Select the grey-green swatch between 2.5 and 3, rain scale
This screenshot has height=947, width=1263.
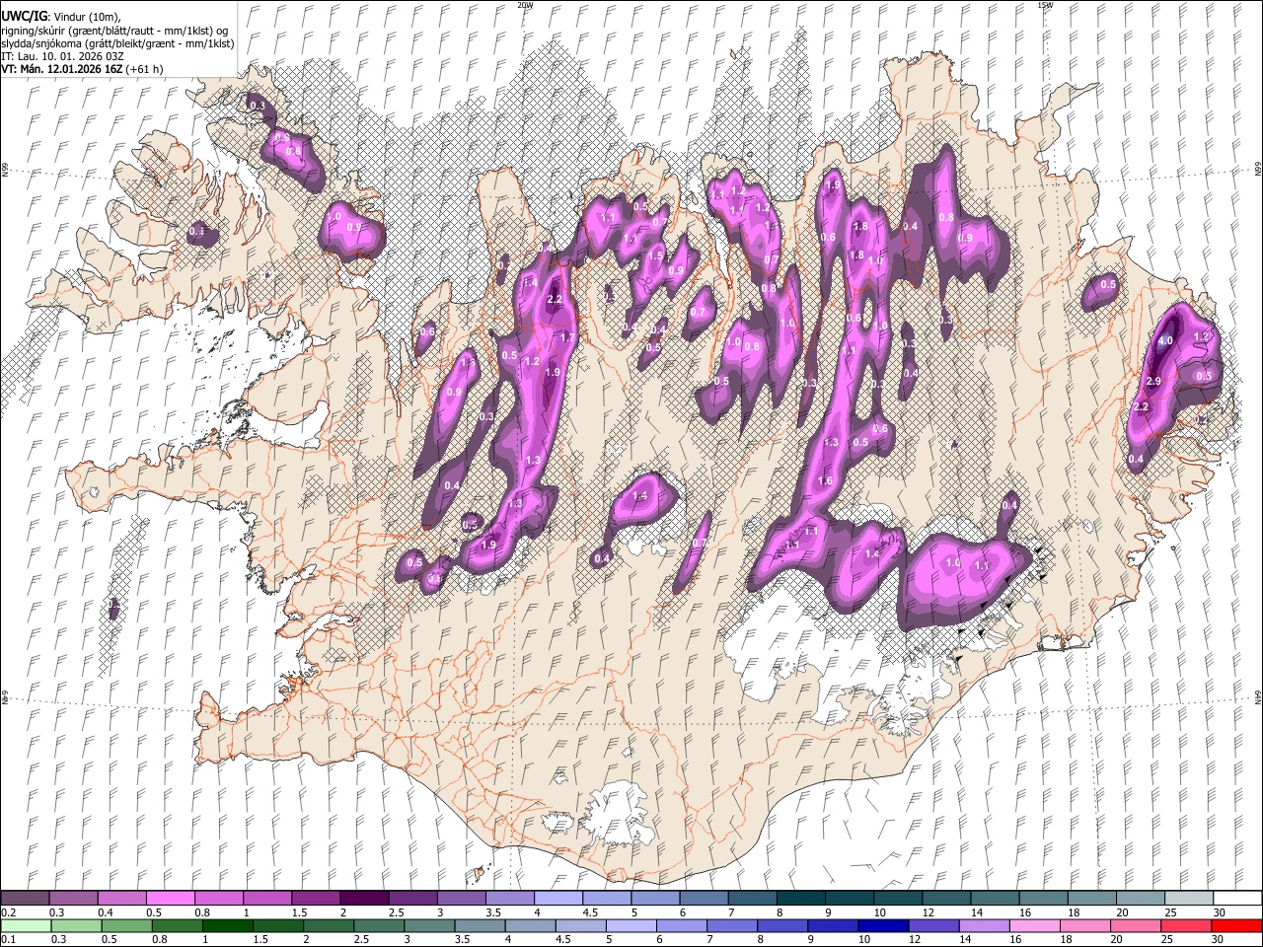tap(379, 925)
